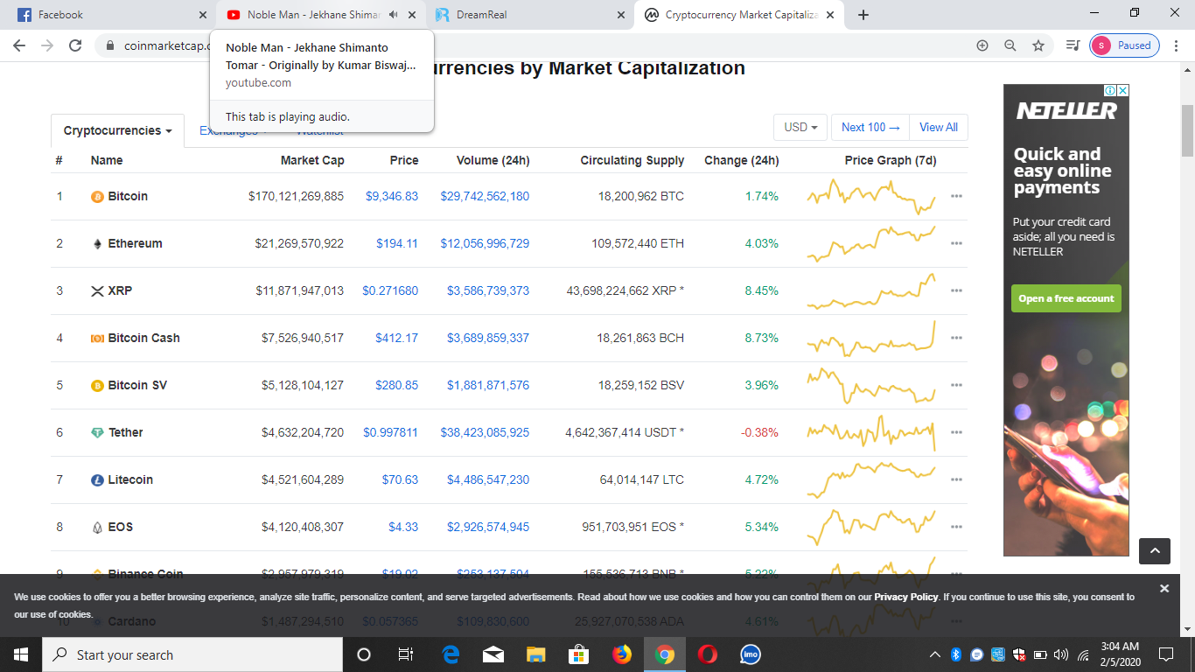The width and height of the screenshot is (1195, 672).
Task: Open Bitcoin's $9,346.83 price link
Action: pyautogui.click(x=392, y=196)
